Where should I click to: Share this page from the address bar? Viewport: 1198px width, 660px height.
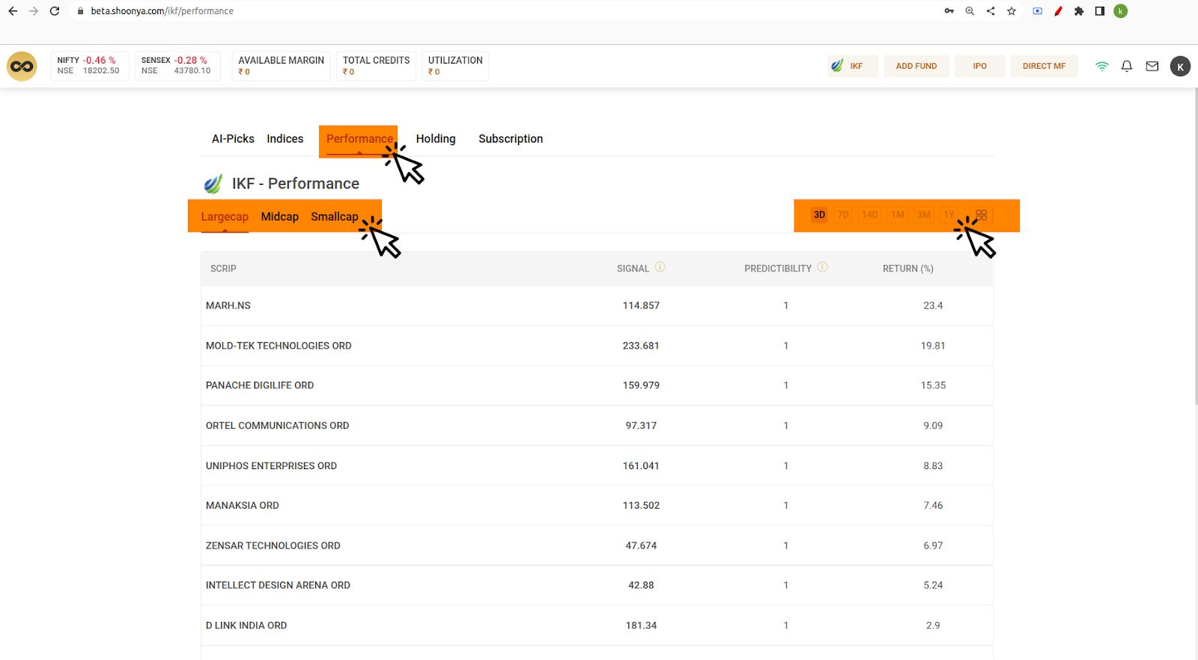click(991, 11)
